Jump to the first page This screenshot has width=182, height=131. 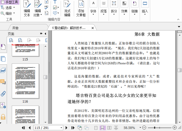point(23,128)
